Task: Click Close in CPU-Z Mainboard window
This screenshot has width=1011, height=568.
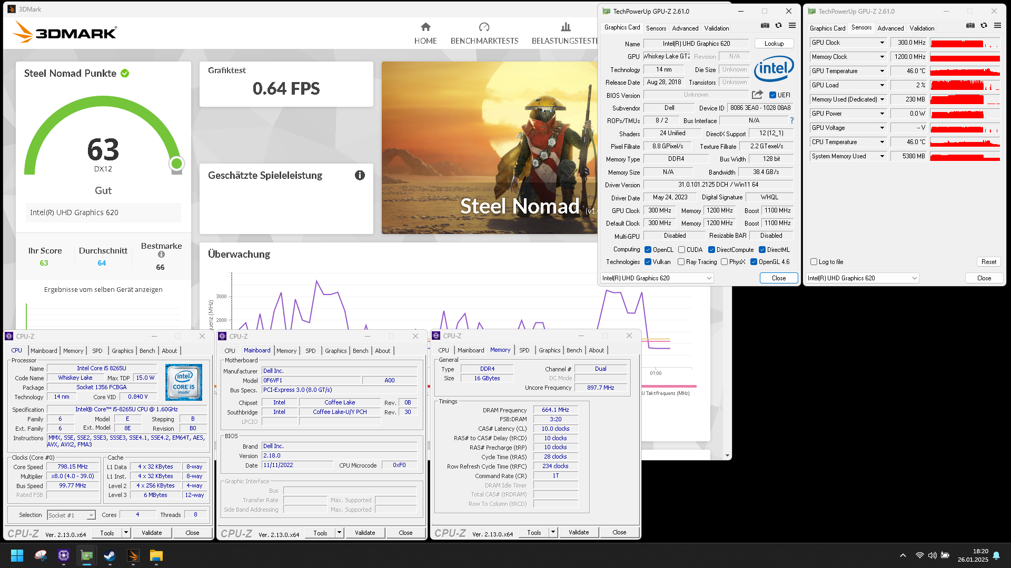Action: [x=405, y=533]
